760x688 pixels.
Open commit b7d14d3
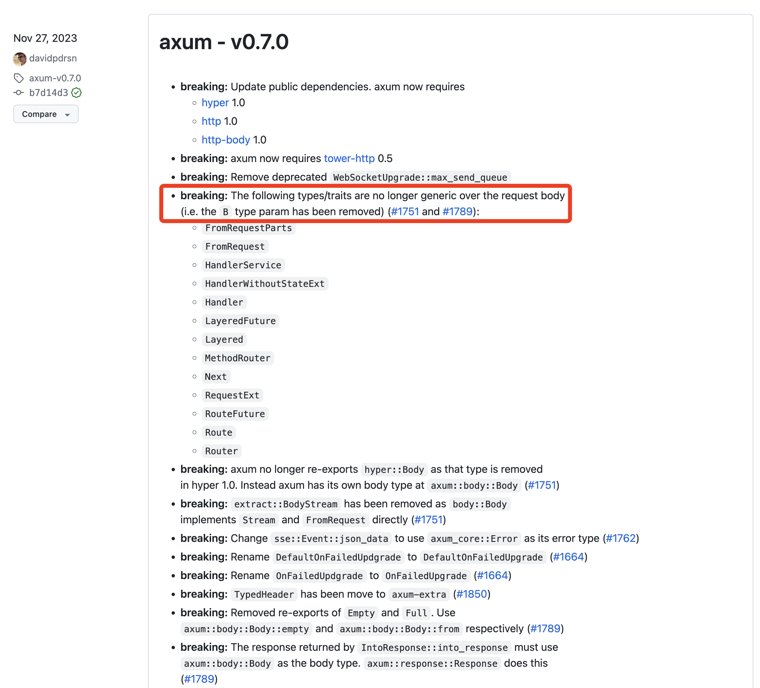49,92
